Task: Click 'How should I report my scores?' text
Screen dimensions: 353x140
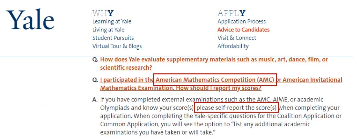Action: point(219,88)
